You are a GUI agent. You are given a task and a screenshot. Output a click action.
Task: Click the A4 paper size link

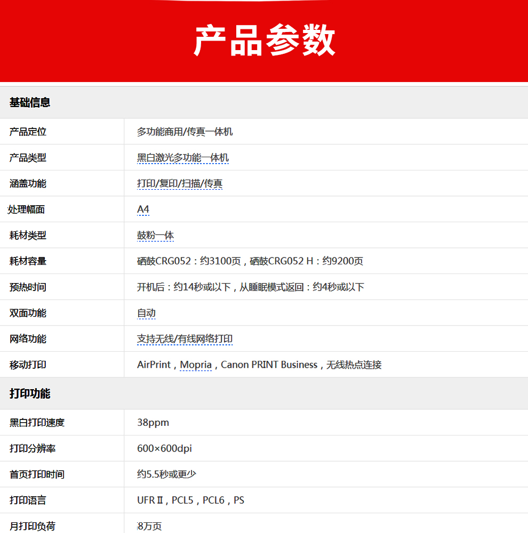coord(143,209)
